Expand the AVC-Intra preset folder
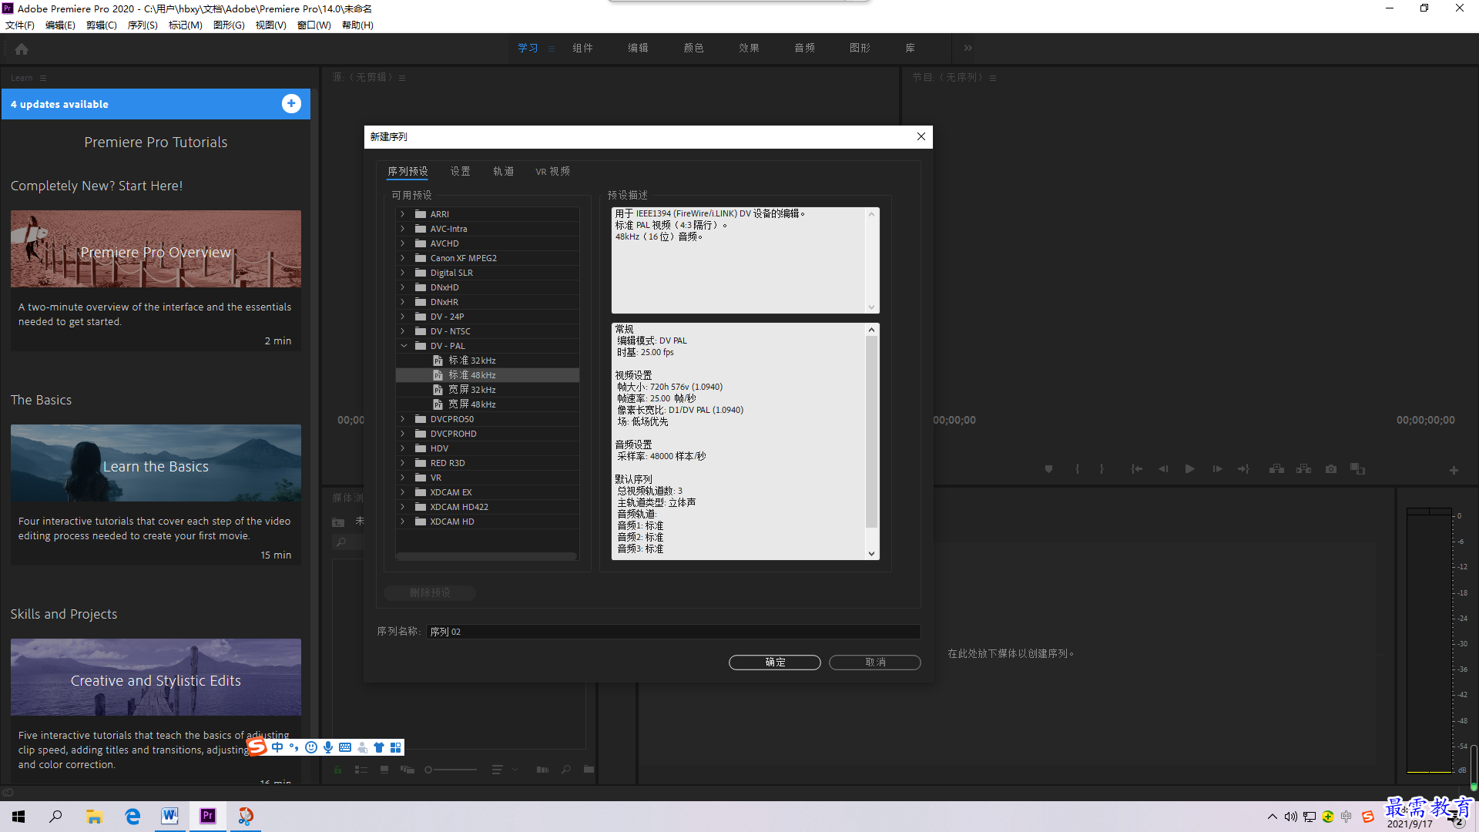The image size is (1479, 832). tap(402, 229)
